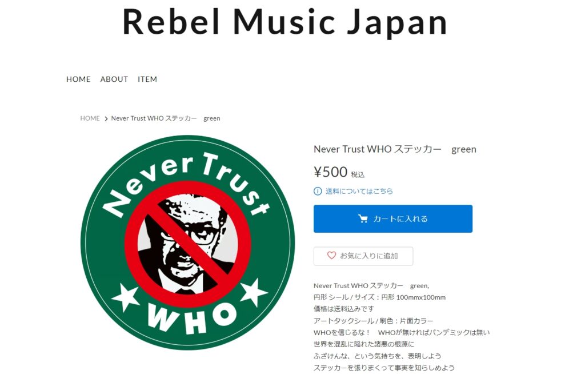Screen dimensions: 585x374
Task: Click the breadcrumb current page text ending green
Action: coord(166,118)
